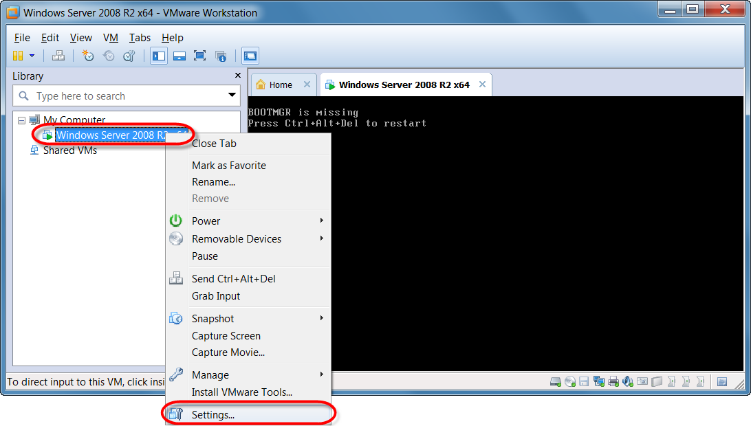Collapse the My Computer tree node
751x426 pixels.
21,120
